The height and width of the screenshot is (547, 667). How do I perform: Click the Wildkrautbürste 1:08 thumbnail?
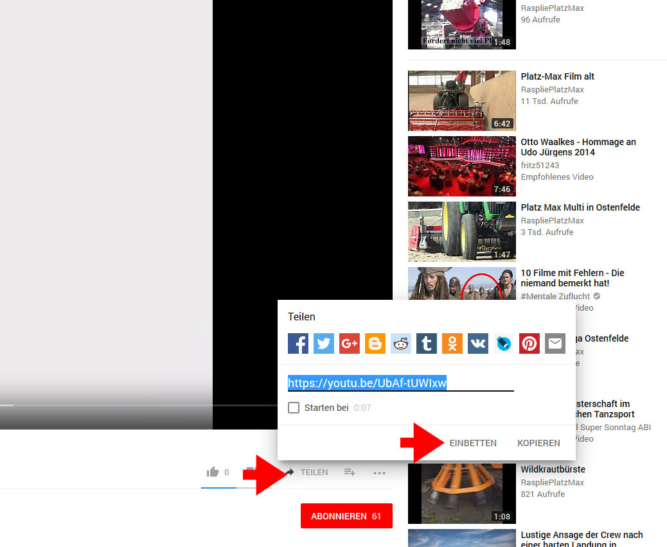(x=461, y=494)
